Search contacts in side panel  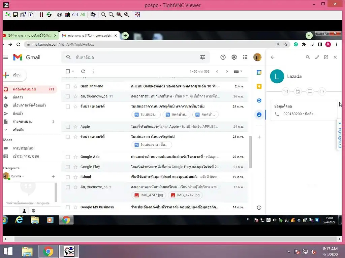[x=308, y=57]
